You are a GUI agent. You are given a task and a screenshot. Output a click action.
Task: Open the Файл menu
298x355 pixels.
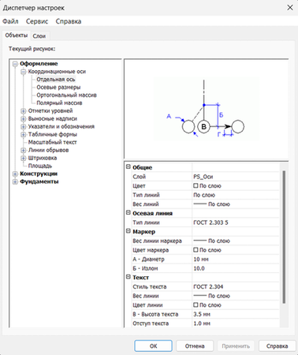10,21
